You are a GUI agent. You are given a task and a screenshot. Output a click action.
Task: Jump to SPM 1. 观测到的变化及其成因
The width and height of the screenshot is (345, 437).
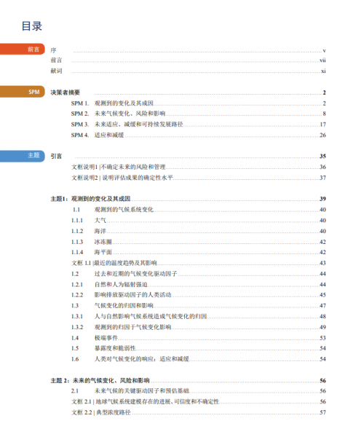point(198,103)
